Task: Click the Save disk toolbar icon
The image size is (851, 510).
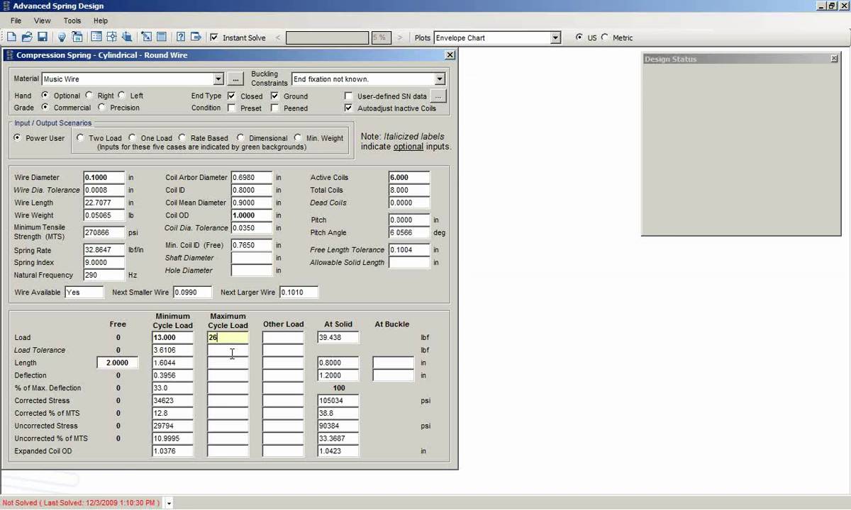Action: [x=43, y=38]
